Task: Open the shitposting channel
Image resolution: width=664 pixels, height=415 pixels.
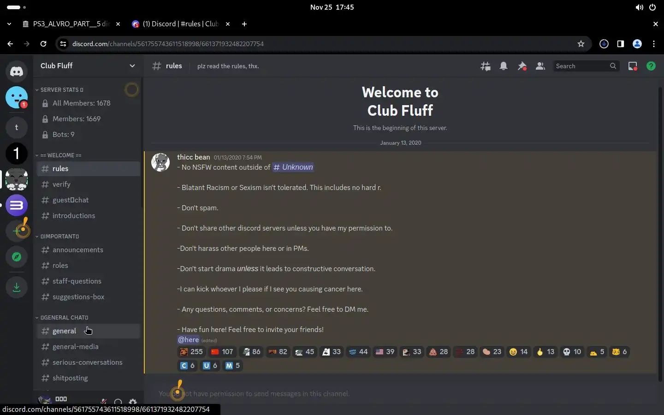Action: 88,378
